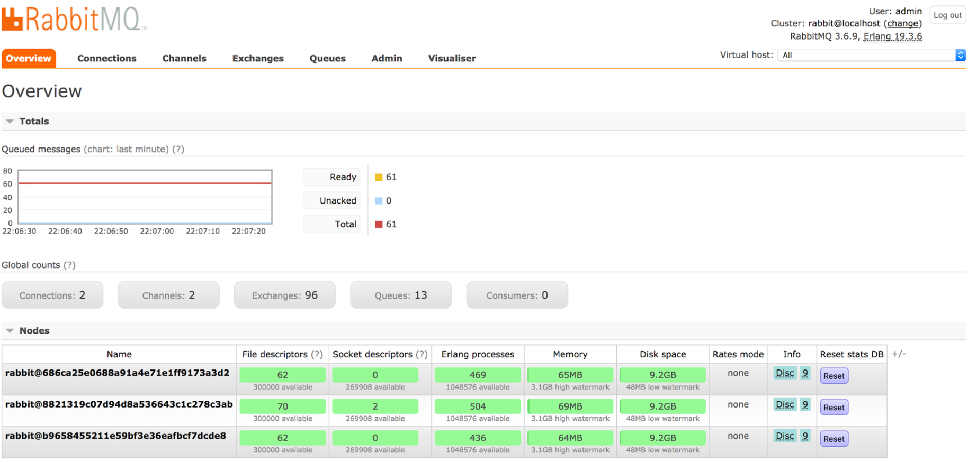Go to the Visualiser tab
The image size is (968, 462).
coord(452,59)
